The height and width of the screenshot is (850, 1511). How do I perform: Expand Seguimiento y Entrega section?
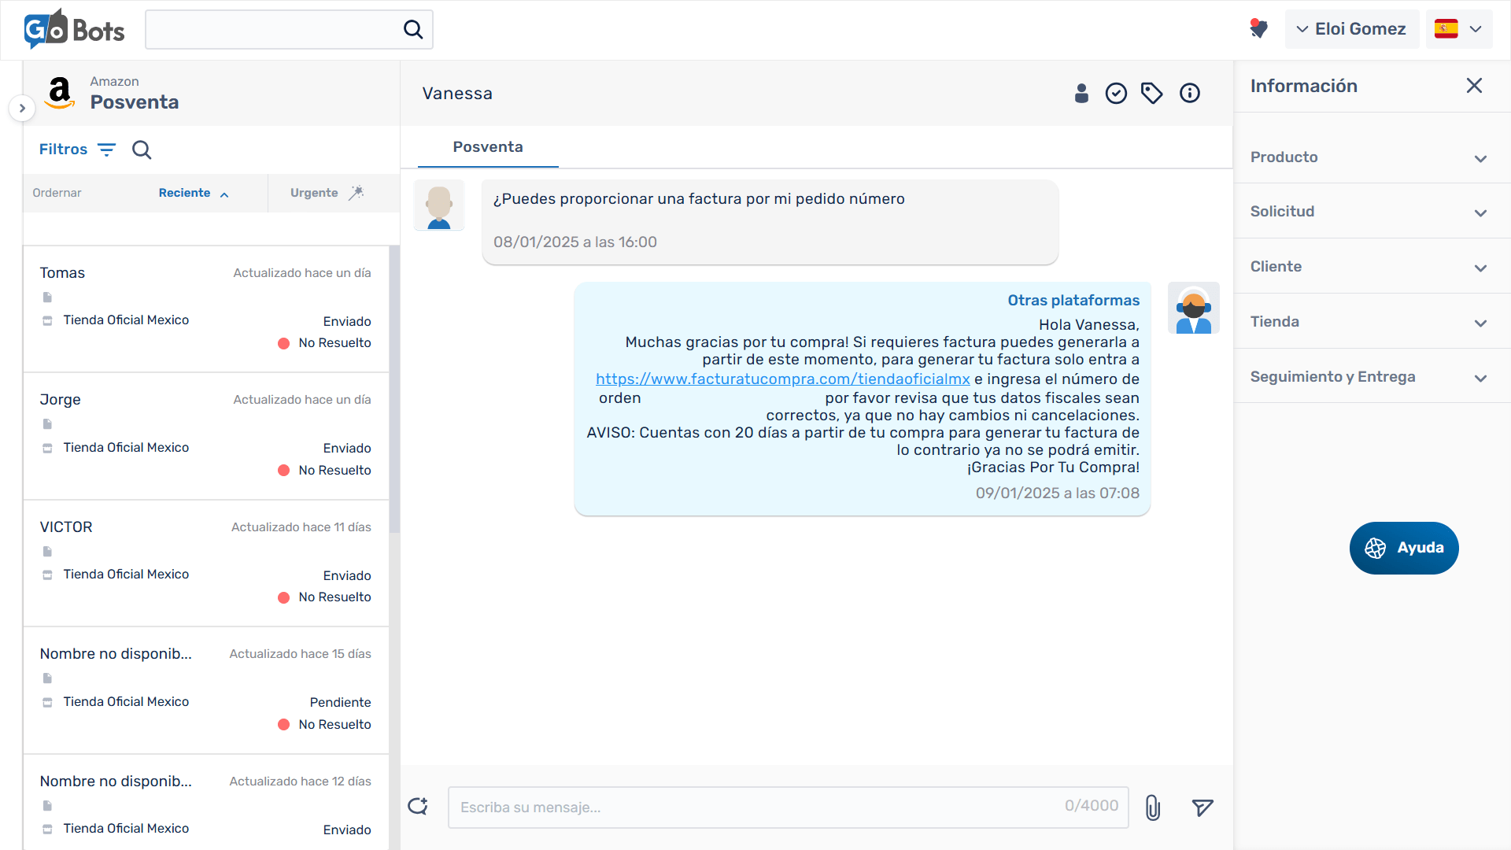(1369, 377)
